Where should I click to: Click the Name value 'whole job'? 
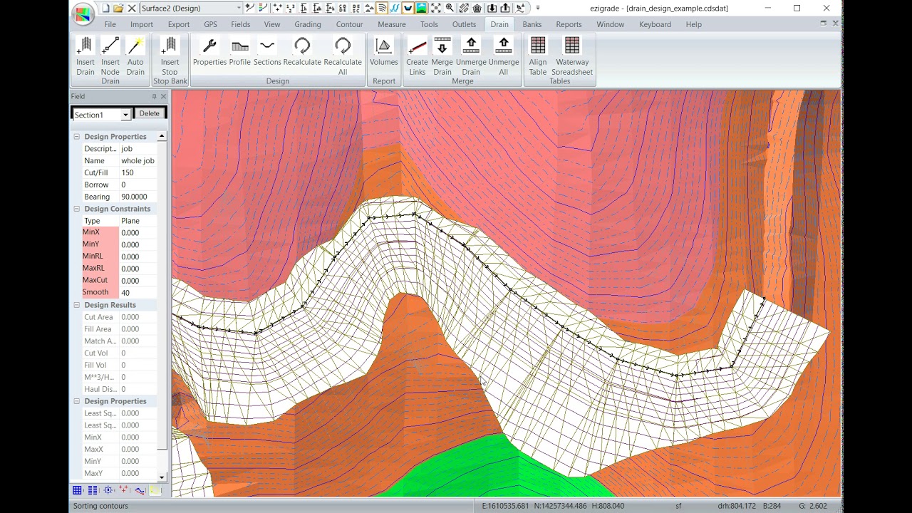138,160
